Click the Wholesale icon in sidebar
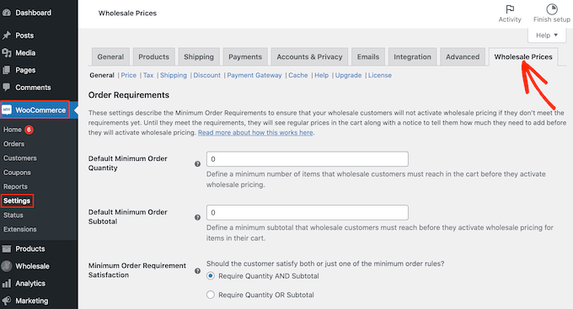 (x=7, y=266)
